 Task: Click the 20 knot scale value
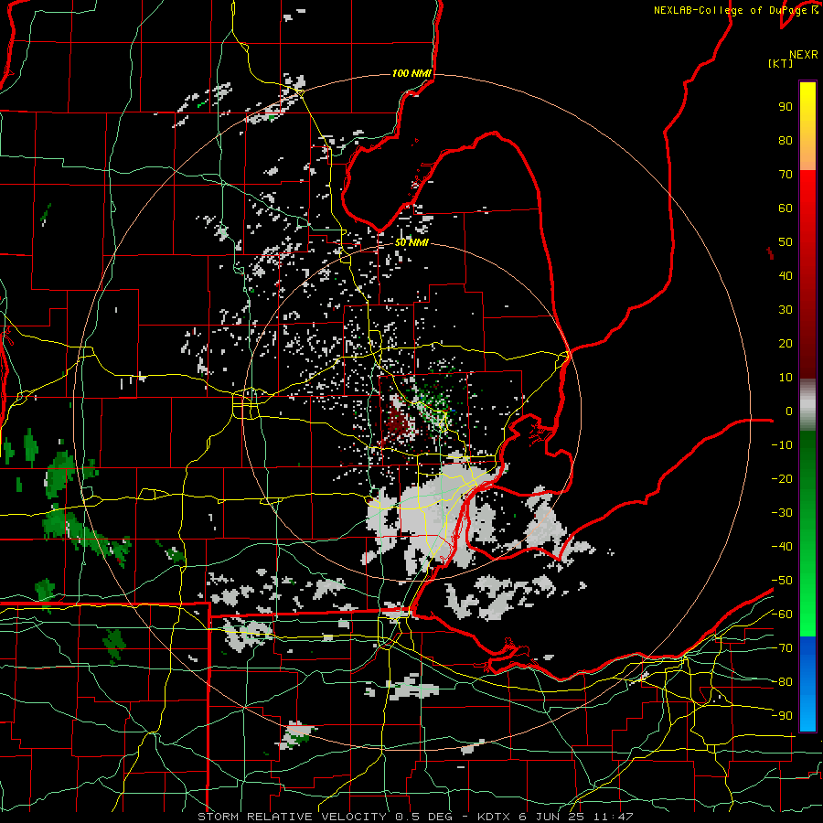pyautogui.click(x=786, y=343)
